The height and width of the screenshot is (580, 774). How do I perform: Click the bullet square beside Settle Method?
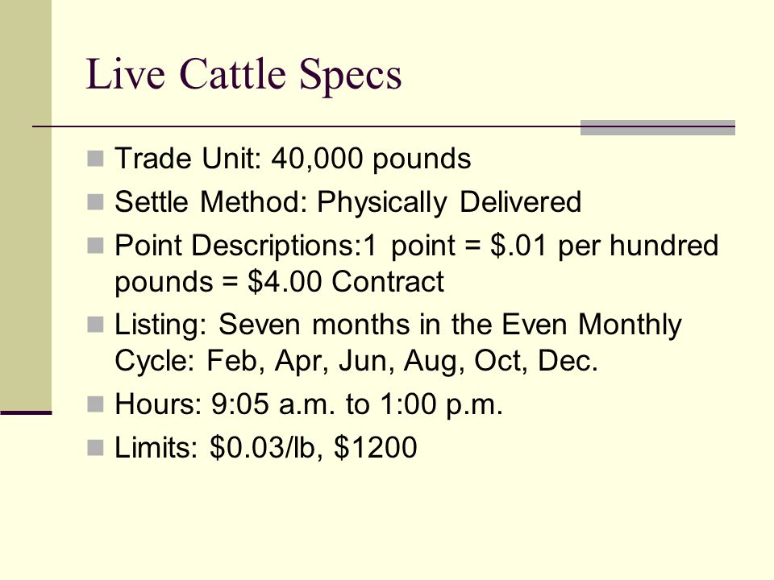click(95, 202)
